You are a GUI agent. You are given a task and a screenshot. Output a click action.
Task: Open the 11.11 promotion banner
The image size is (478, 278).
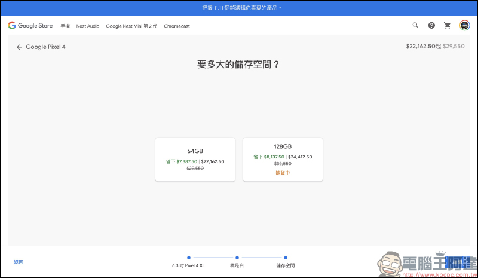click(239, 8)
